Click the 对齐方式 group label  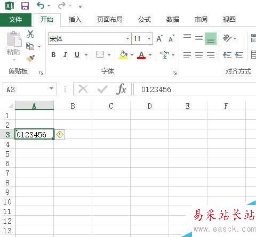point(238,71)
